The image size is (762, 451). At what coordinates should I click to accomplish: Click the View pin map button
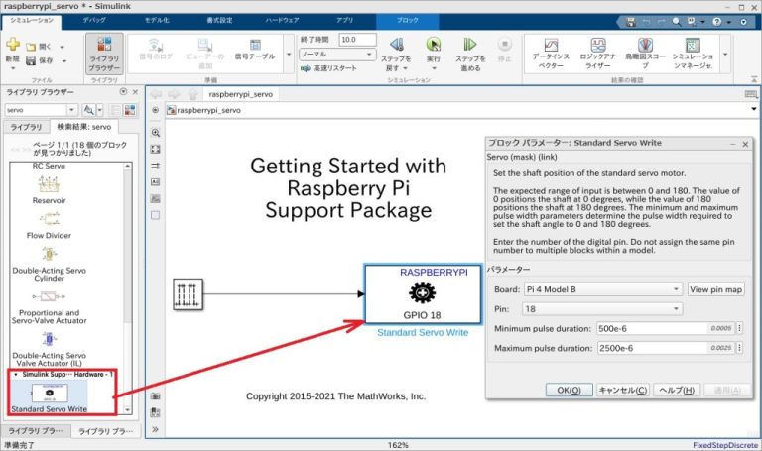click(x=715, y=289)
